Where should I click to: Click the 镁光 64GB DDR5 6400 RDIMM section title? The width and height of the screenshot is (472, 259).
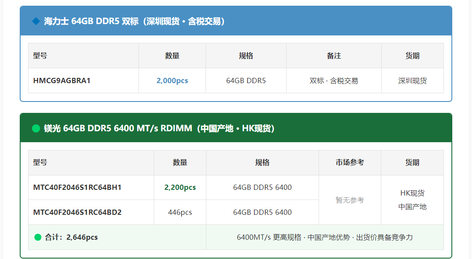tap(159, 128)
